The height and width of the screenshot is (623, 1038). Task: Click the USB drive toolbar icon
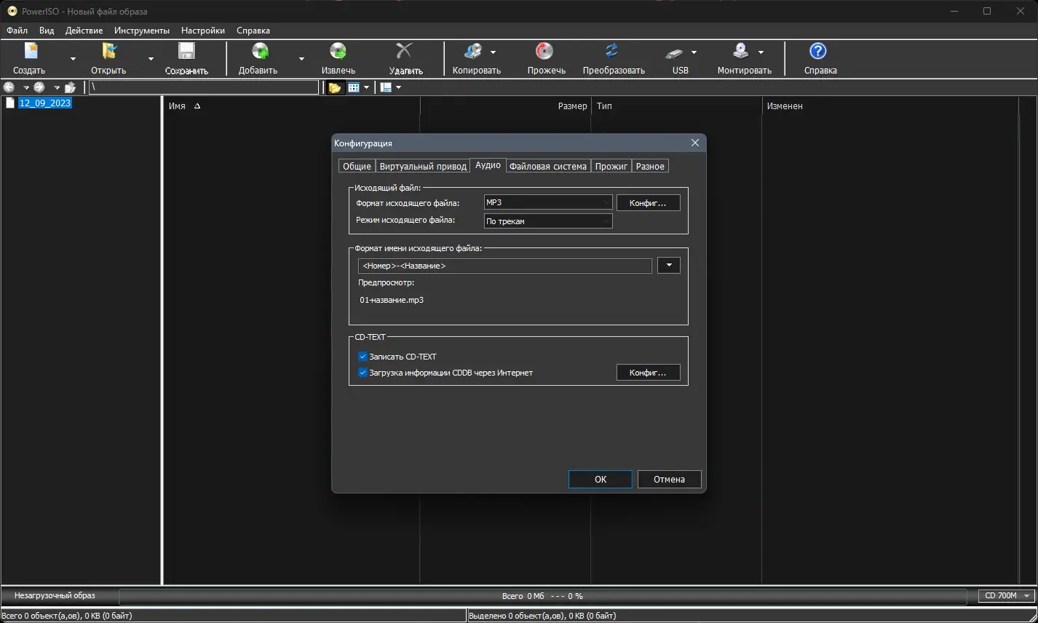tap(675, 52)
